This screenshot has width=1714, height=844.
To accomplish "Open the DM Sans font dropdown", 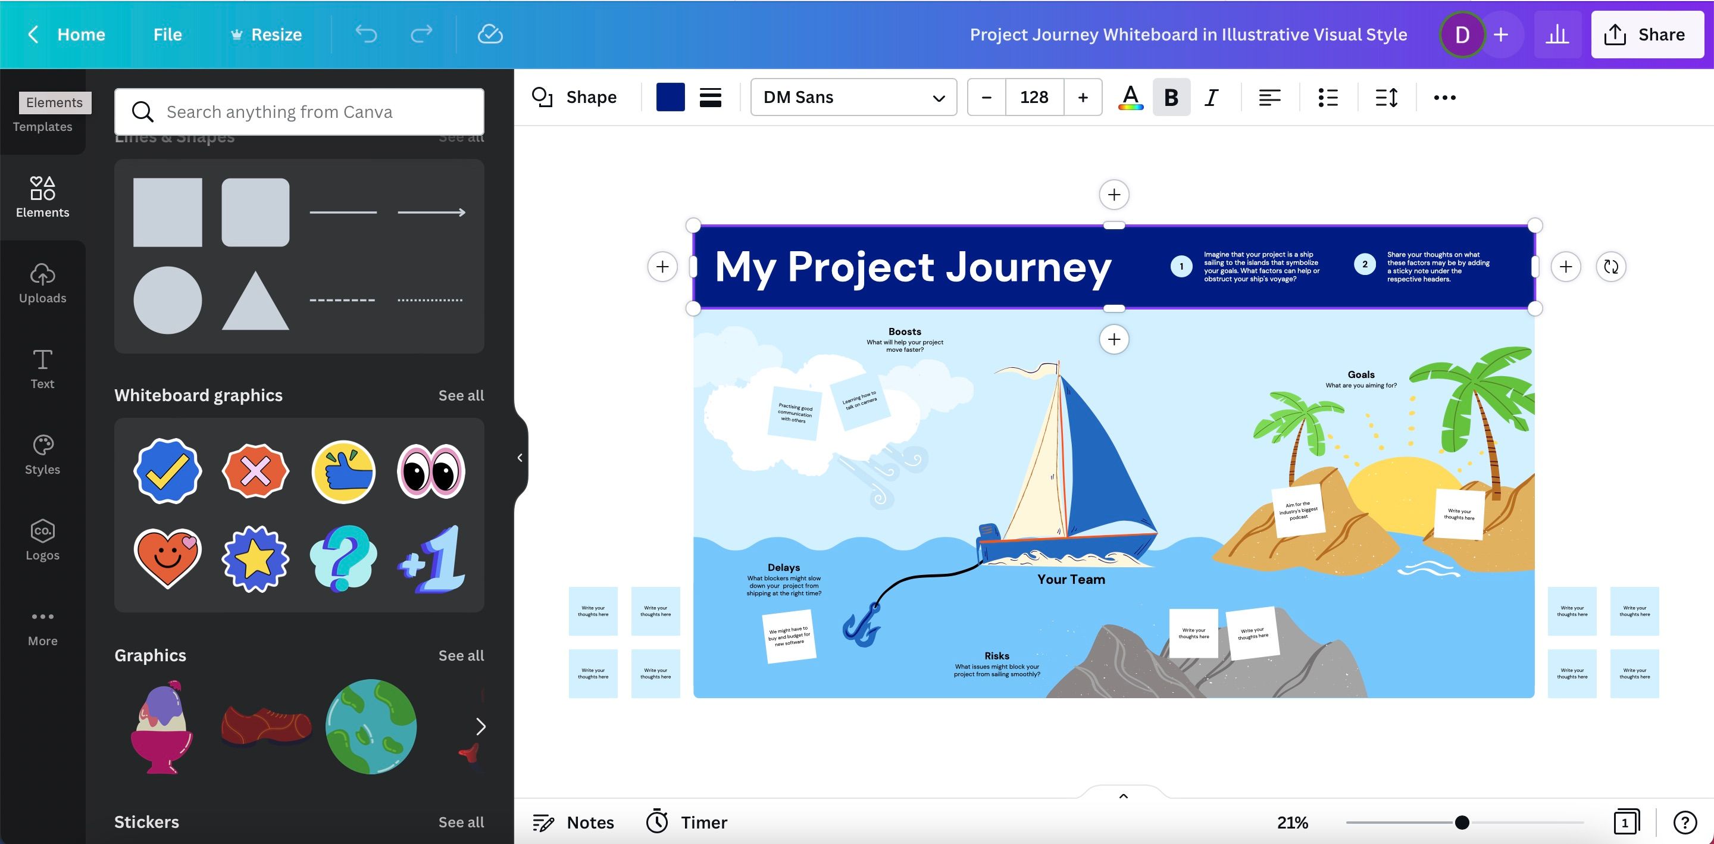I will click(853, 97).
